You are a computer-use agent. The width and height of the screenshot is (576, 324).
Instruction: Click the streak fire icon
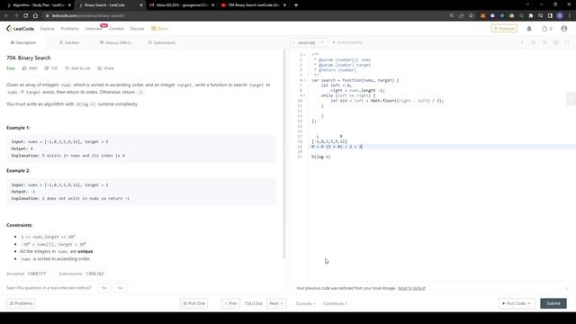pos(544,28)
